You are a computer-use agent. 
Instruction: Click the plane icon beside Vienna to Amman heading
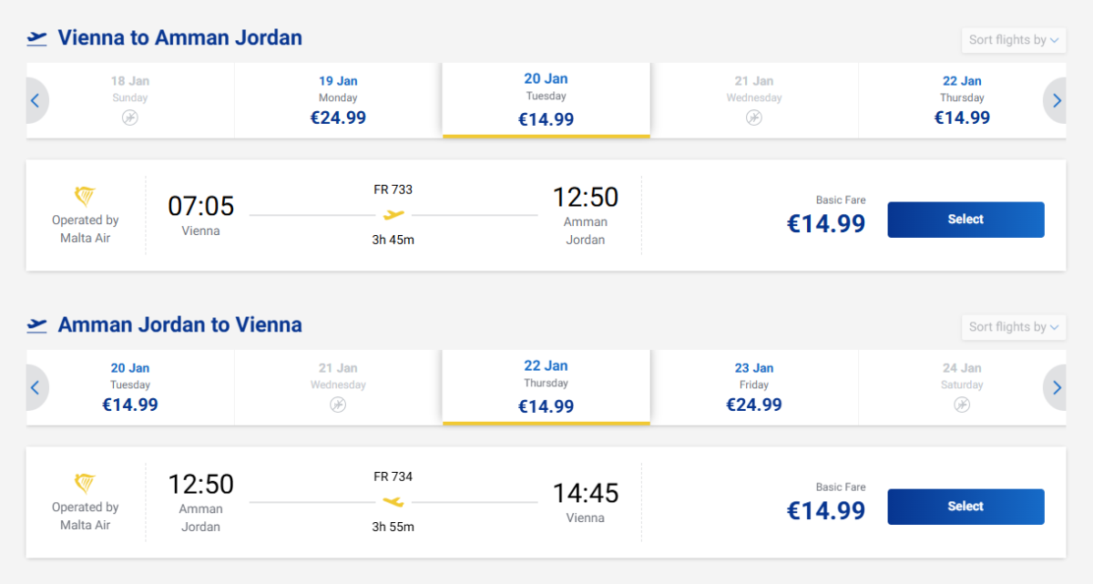click(x=37, y=38)
